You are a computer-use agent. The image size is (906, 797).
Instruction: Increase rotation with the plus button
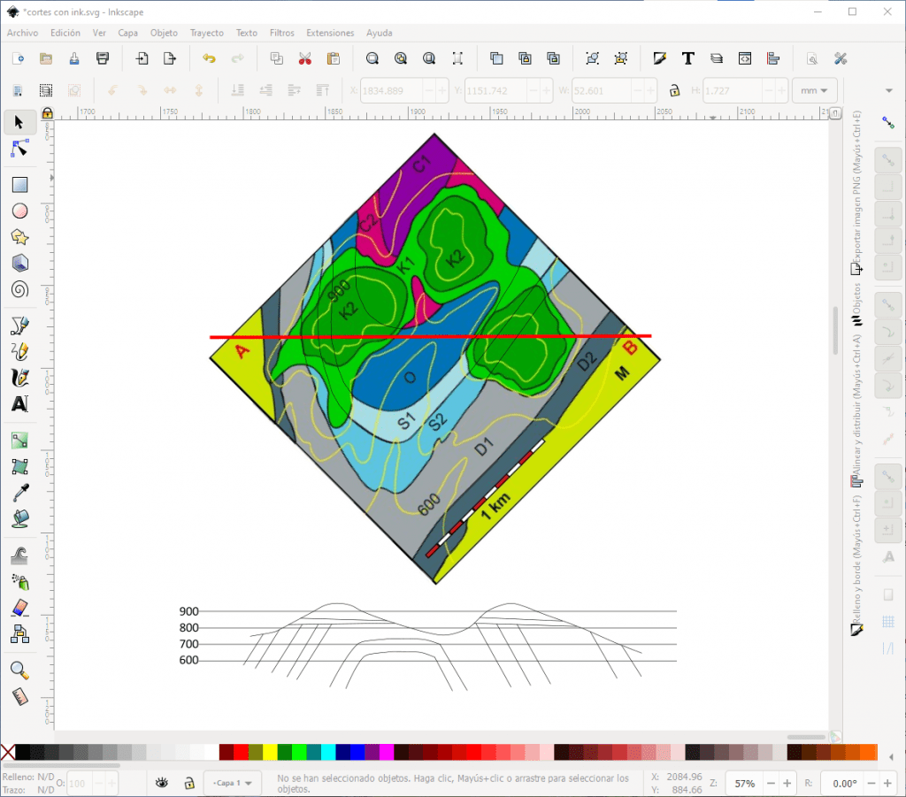click(x=887, y=783)
